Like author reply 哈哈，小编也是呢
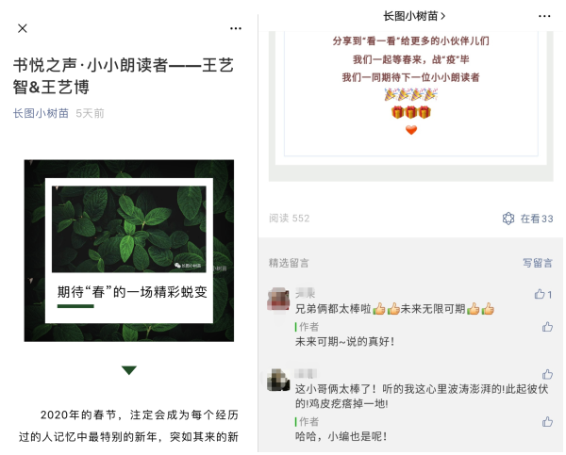566x455 pixels. point(547,421)
